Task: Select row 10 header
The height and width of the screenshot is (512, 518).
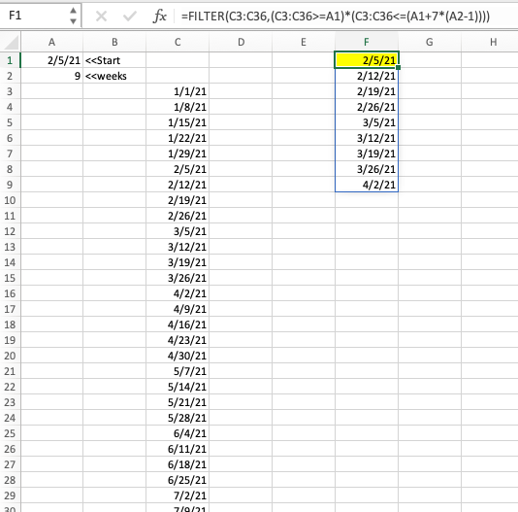Action: pyautogui.click(x=10, y=200)
